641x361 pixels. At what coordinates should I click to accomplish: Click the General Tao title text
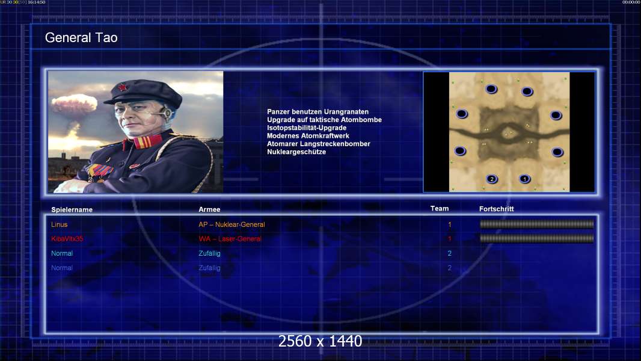81,38
